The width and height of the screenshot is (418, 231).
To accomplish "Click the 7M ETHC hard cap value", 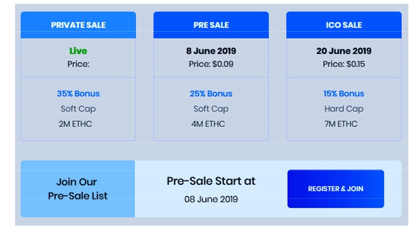I will click(341, 124).
